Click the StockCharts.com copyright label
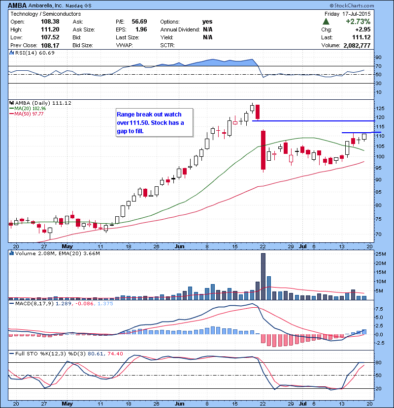Screen dimensions: 394x408 pyautogui.click(x=352, y=5)
